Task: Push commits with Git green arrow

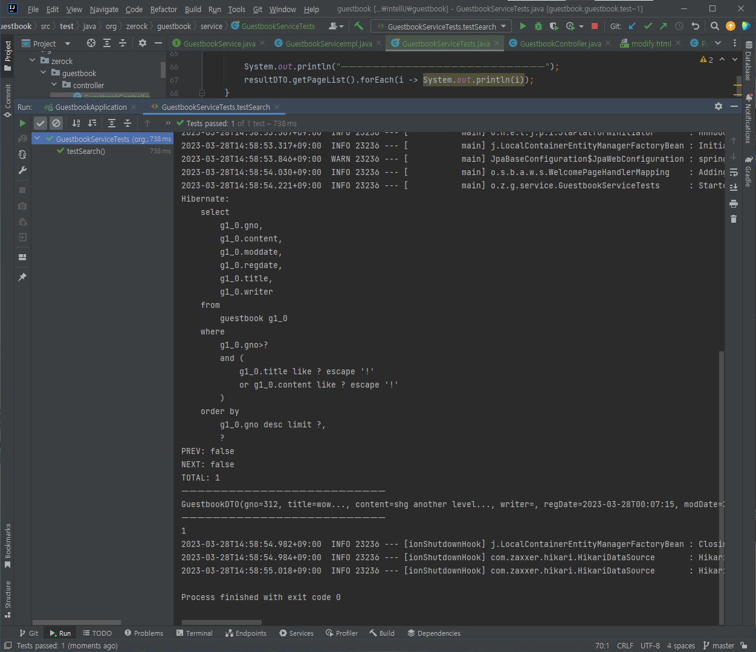Action: (x=664, y=26)
